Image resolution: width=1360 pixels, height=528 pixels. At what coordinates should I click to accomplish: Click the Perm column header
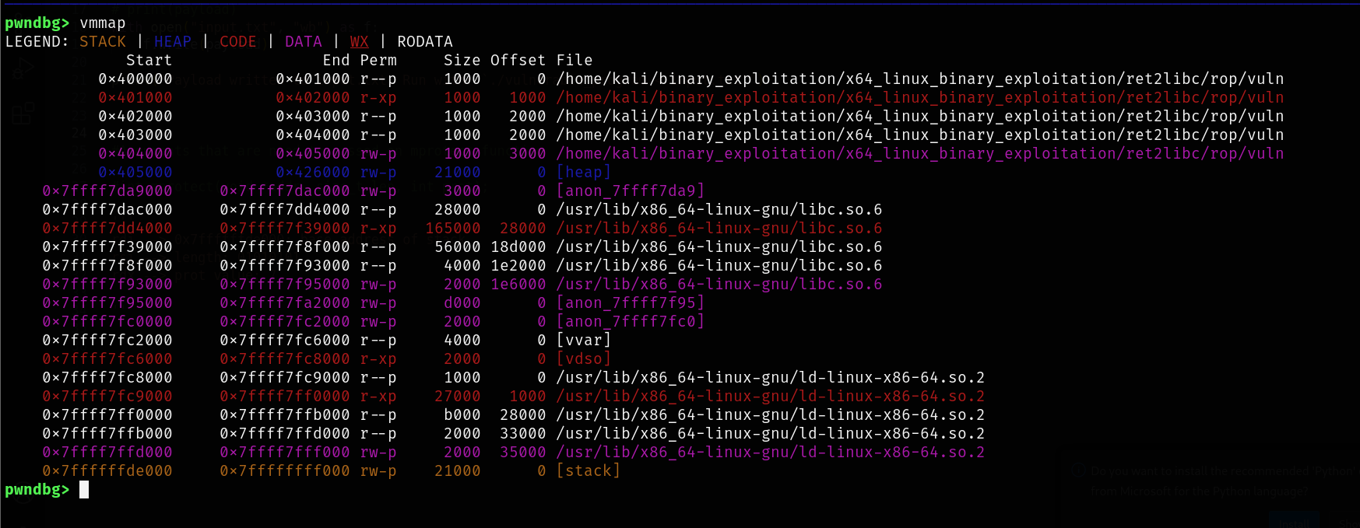point(378,61)
